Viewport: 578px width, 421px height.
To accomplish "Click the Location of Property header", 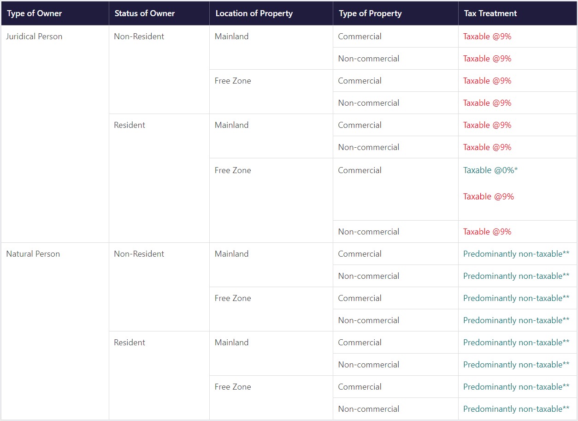I will (x=254, y=13).
